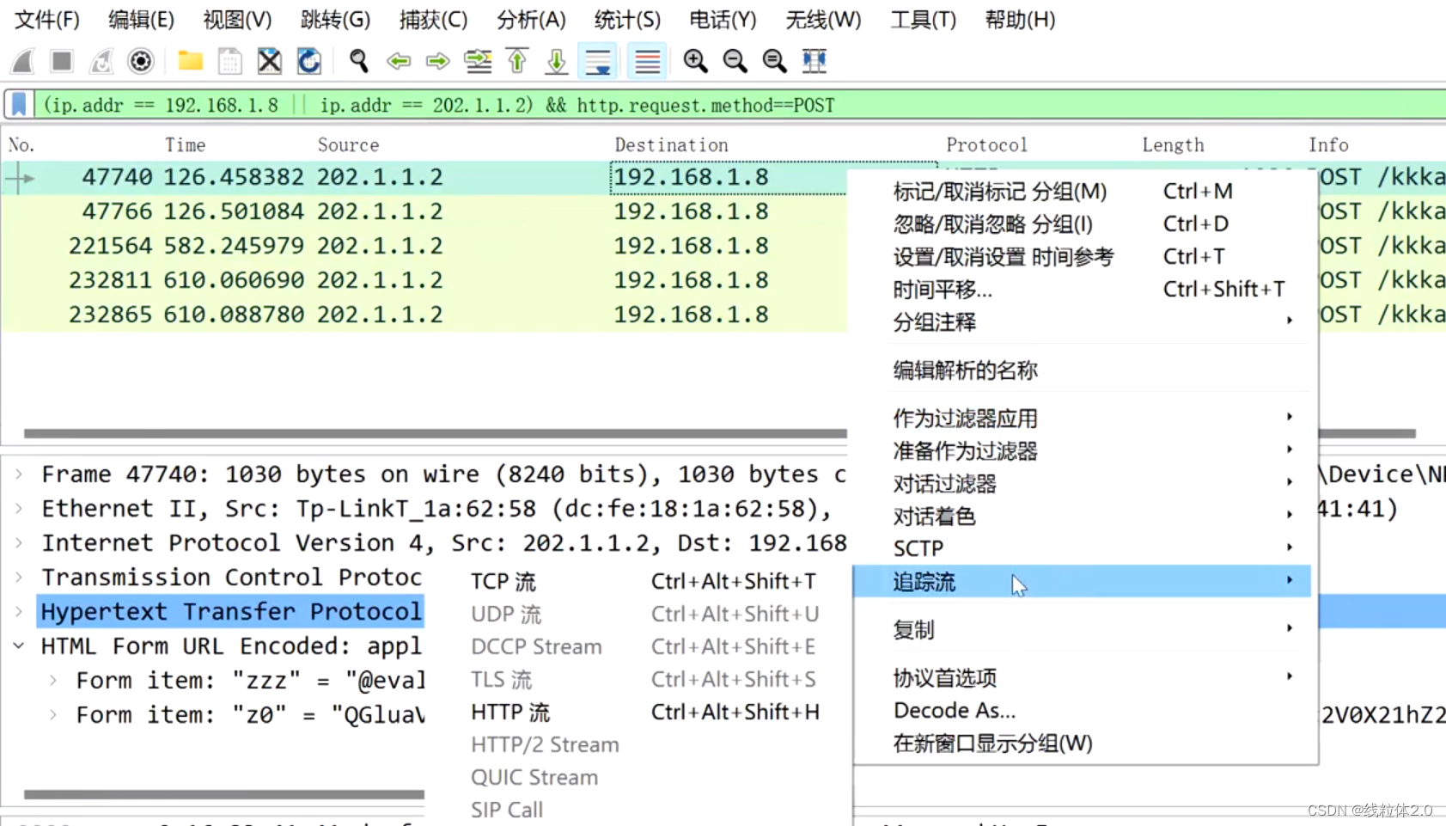1446x826 pixels.
Task: Go back to previous packet arrow
Action: [x=398, y=61]
